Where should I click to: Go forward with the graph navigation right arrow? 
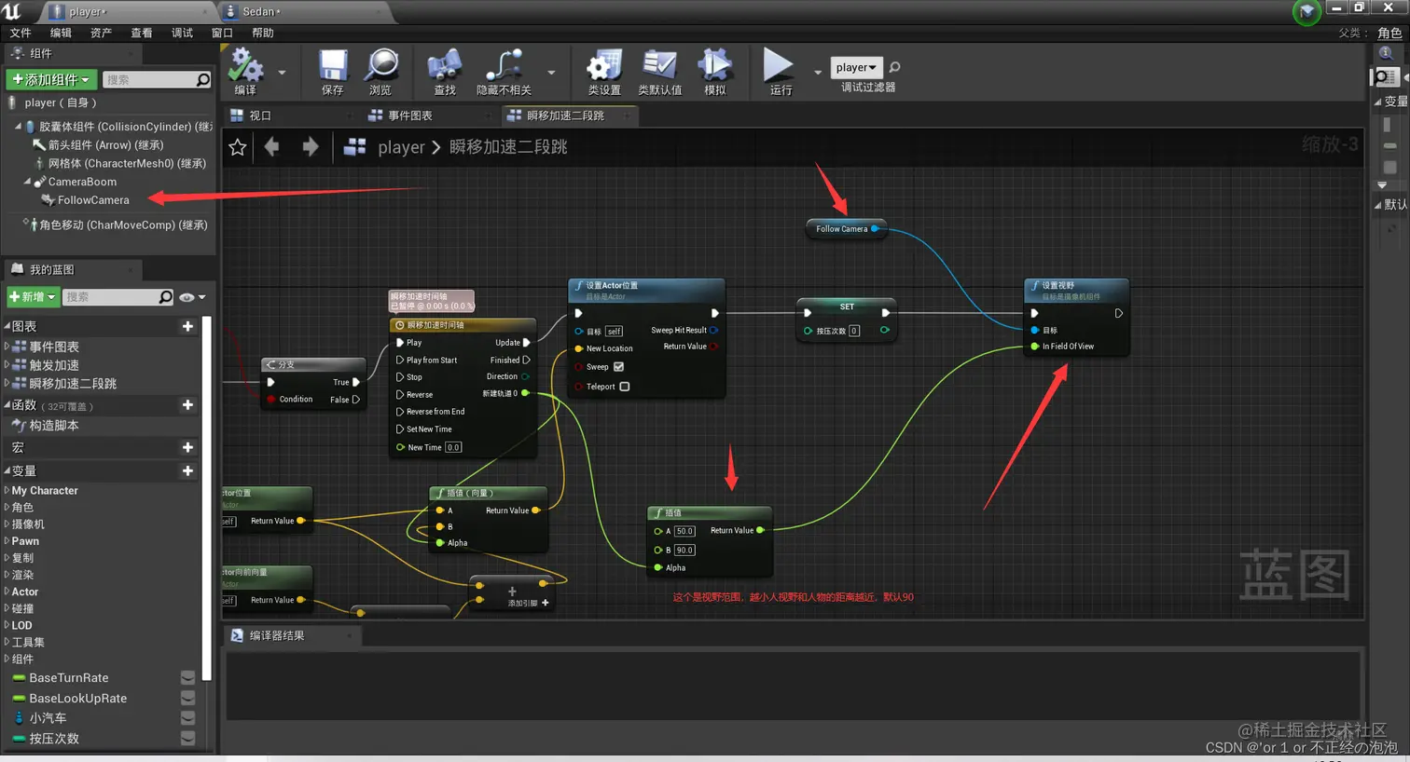[311, 146]
